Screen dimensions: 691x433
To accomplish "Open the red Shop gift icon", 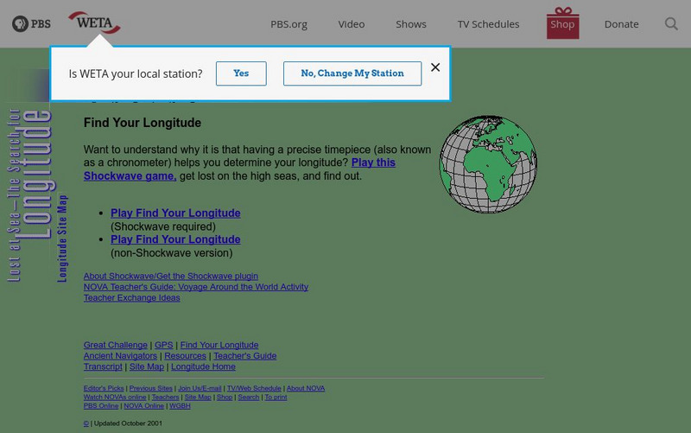I will tap(563, 23).
